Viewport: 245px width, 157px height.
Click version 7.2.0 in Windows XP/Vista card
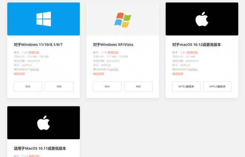[104, 52]
